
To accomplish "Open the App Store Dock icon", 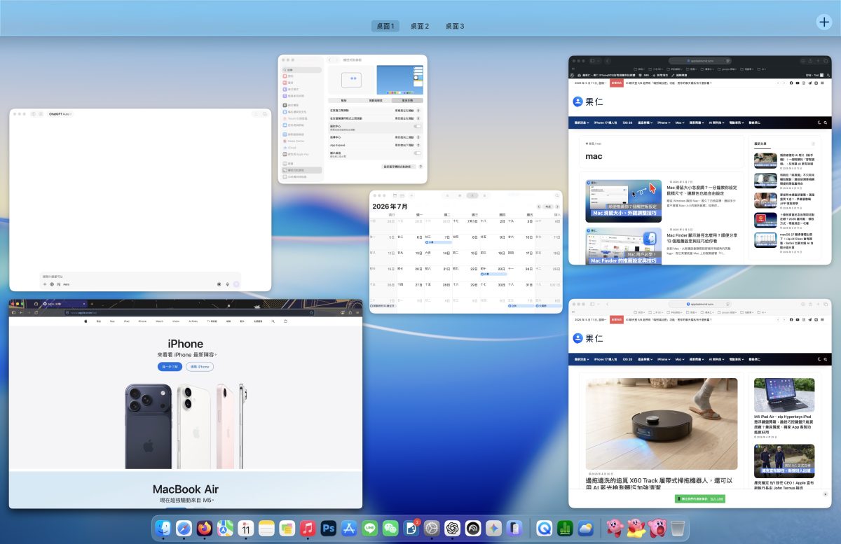I will [349, 528].
